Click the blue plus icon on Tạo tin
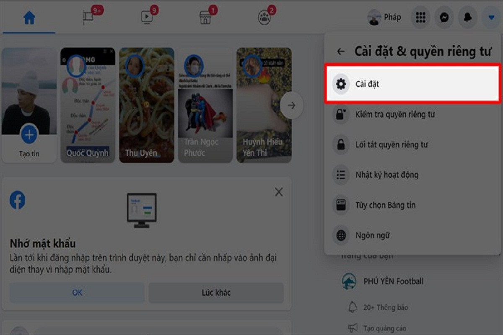This screenshot has width=503, height=335. (29, 135)
